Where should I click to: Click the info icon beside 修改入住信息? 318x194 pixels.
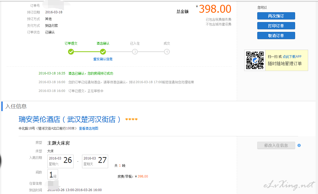[299, 145]
